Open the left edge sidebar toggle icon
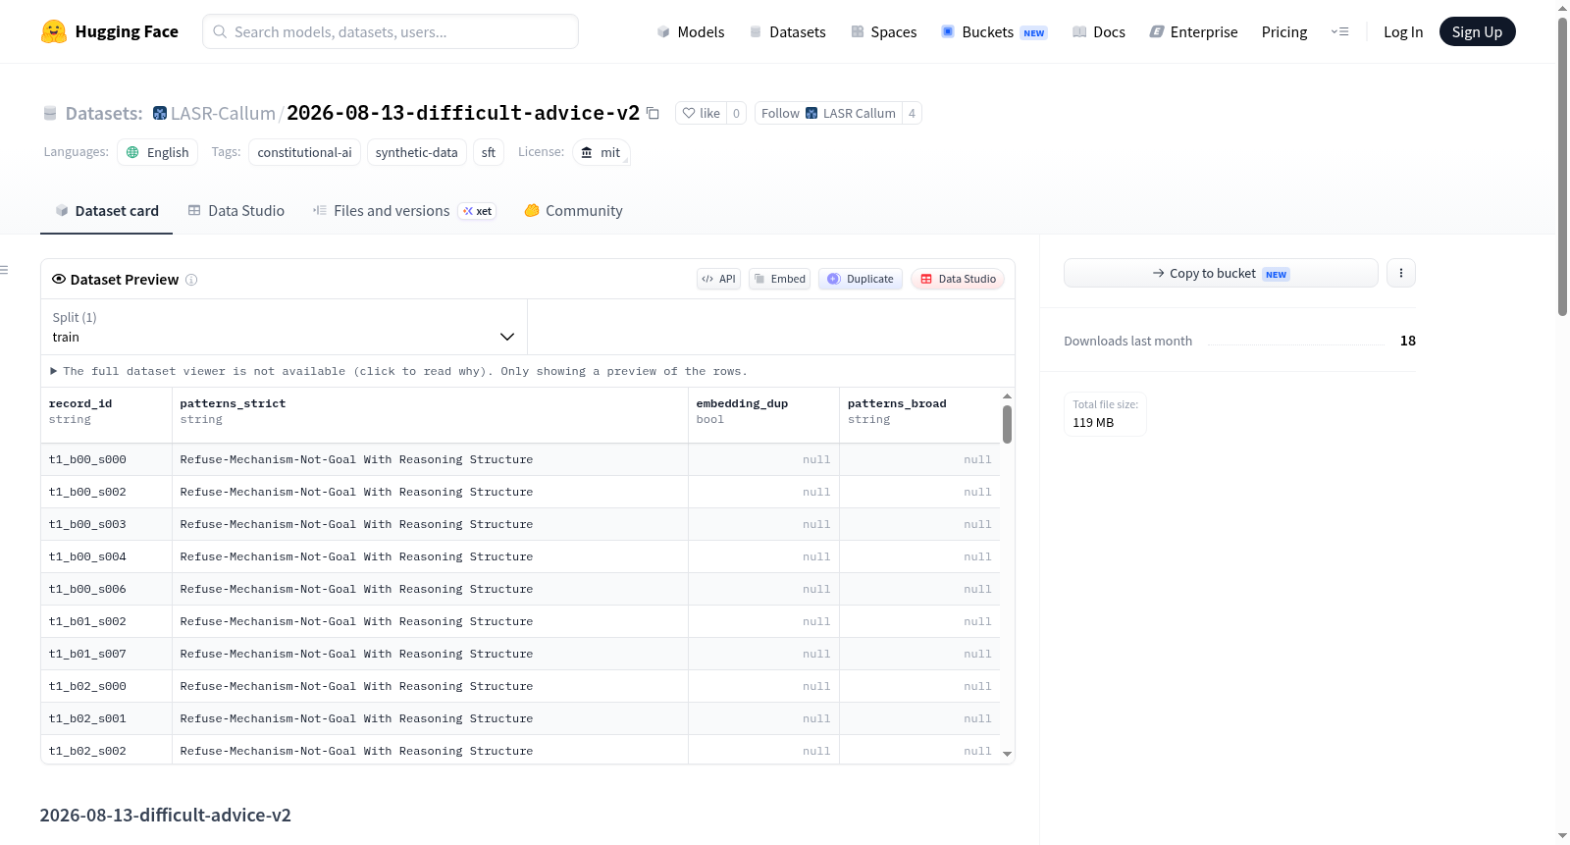The width and height of the screenshot is (1570, 845). (x=4, y=269)
